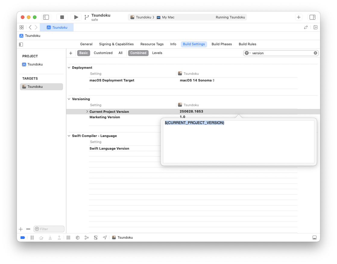Viewport: 337px width, 264px height.
Task: Select the Levels view
Action: point(157,53)
